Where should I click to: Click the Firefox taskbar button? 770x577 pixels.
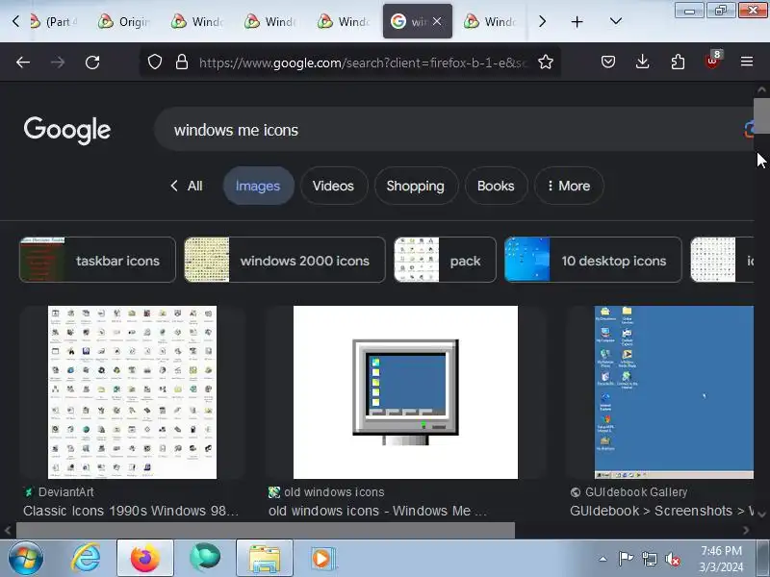click(145, 559)
